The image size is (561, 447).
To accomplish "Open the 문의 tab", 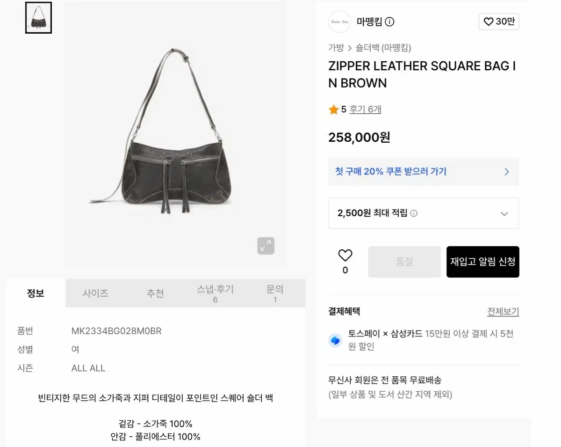I will (275, 293).
